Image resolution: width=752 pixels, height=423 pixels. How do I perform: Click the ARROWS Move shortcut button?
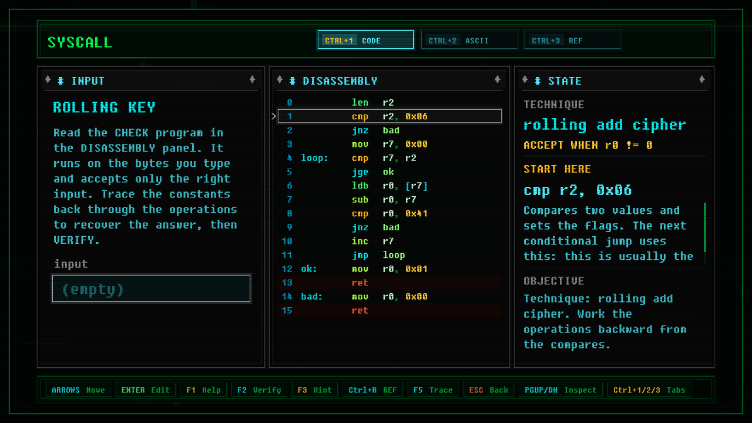tap(78, 390)
